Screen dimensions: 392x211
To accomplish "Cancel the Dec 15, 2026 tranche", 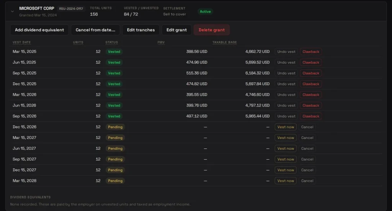I will click(x=307, y=127).
